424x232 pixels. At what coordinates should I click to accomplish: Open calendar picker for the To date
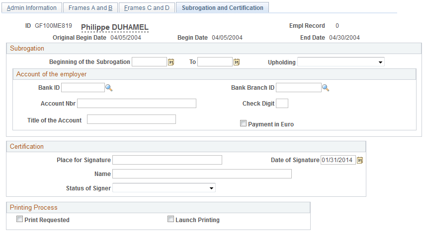click(237, 62)
